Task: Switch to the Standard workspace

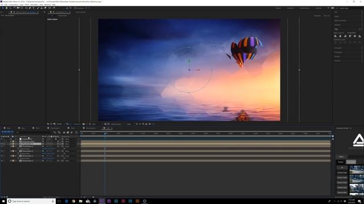Action: point(291,8)
